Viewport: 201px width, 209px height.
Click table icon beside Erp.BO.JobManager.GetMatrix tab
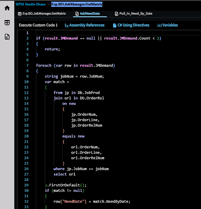click(20, 14)
